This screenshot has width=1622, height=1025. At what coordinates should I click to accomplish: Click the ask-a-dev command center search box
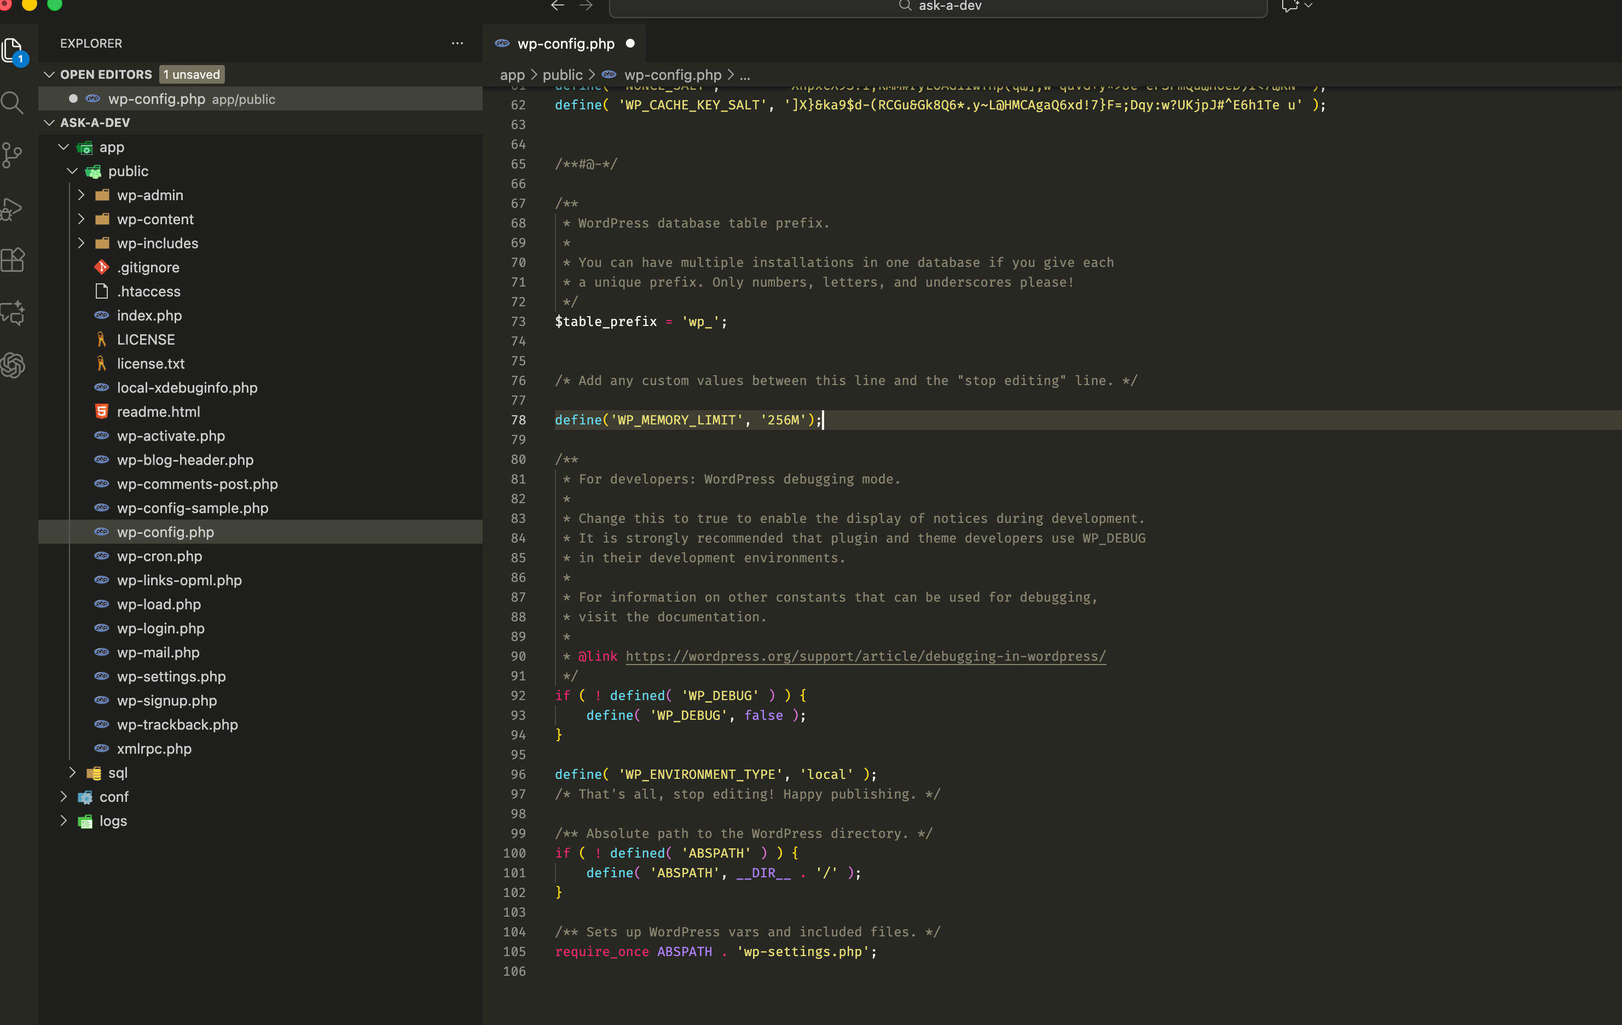click(x=937, y=7)
